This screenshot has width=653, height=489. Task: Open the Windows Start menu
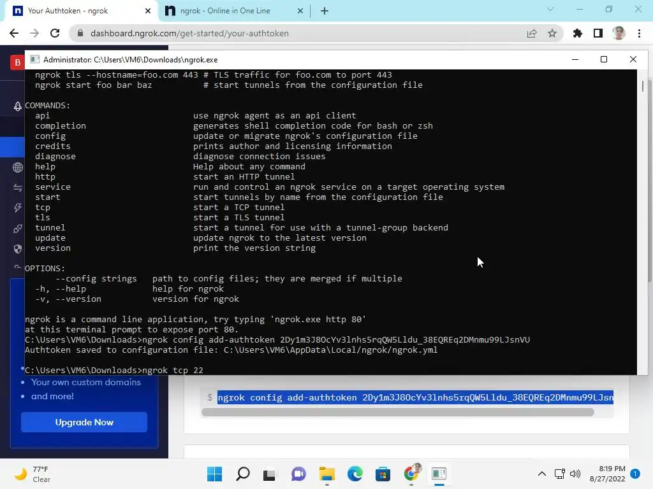click(214, 474)
